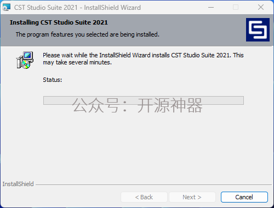Click the disabled Next button
This screenshot has height=208, width=274.
(192, 197)
